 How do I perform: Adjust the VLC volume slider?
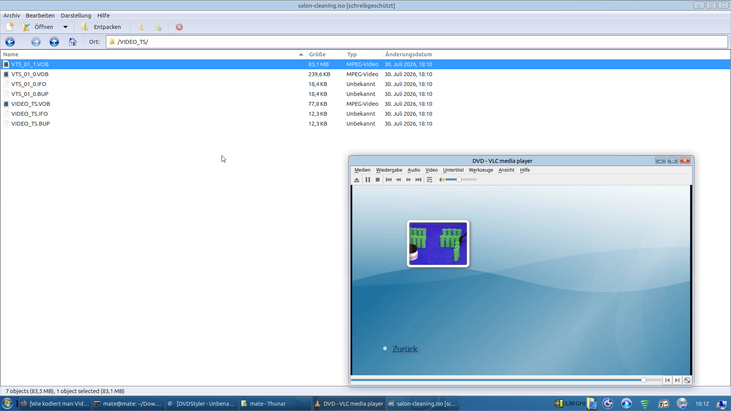pos(461,180)
